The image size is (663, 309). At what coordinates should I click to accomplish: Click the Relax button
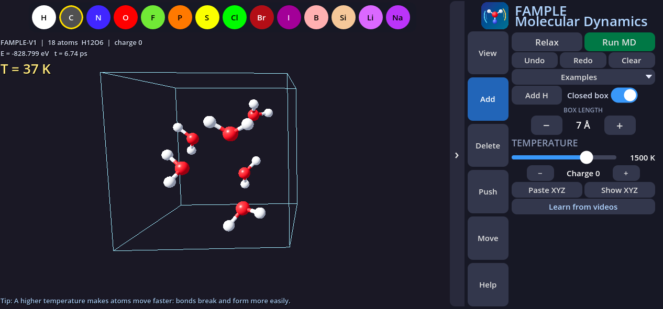tap(547, 42)
